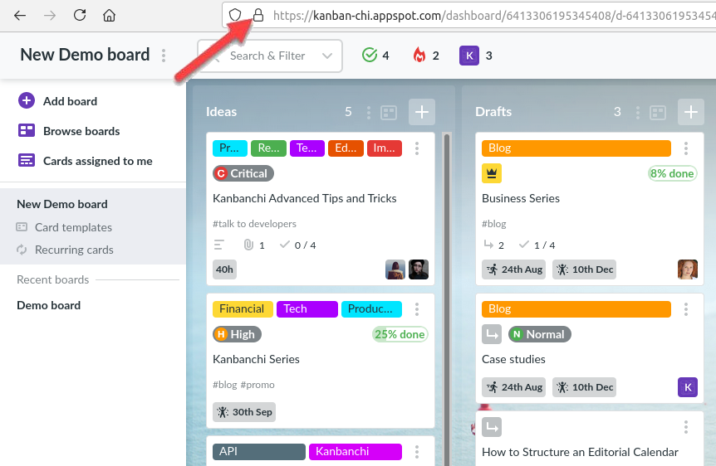This screenshot has width=716, height=466.
Task: Open Kanbanchi Advanced Tips card menu
Action: pyautogui.click(x=417, y=148)
